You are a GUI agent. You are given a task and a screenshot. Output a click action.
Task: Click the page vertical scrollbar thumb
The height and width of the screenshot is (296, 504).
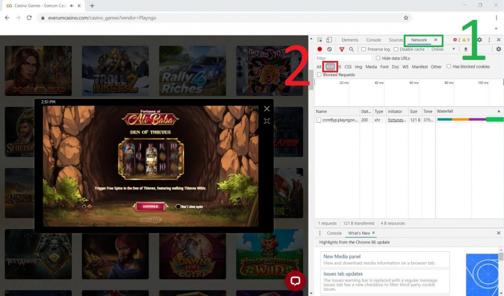[311, 79]
